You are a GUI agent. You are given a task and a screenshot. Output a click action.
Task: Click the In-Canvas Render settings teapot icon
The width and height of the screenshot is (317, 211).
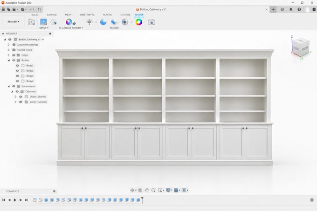click(x=74, y=23)
